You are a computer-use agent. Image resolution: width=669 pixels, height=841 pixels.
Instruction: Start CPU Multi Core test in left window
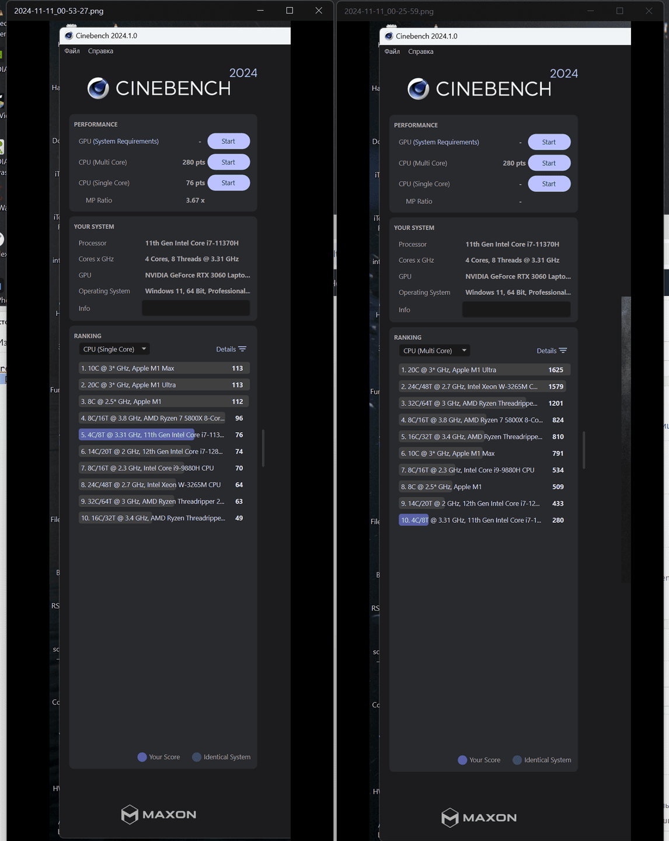[228, 162]
